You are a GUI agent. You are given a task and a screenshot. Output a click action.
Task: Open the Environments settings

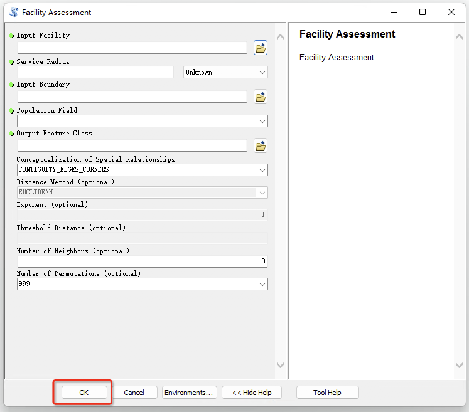coord(189,393)
